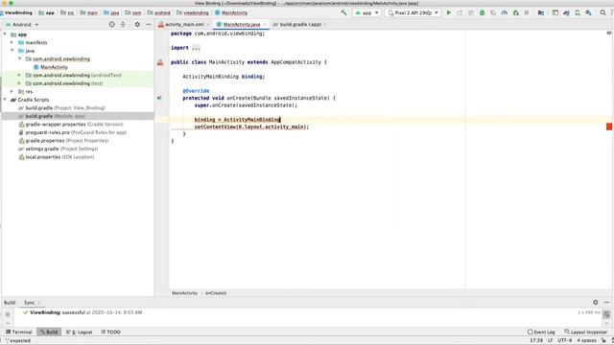Click the Run with Coverage icon
Image resolution: width=614 pixels, height=345 pixels.
(493, 12)
